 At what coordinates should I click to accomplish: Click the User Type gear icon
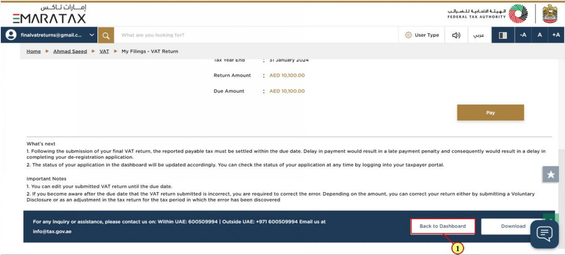point(408,35)
